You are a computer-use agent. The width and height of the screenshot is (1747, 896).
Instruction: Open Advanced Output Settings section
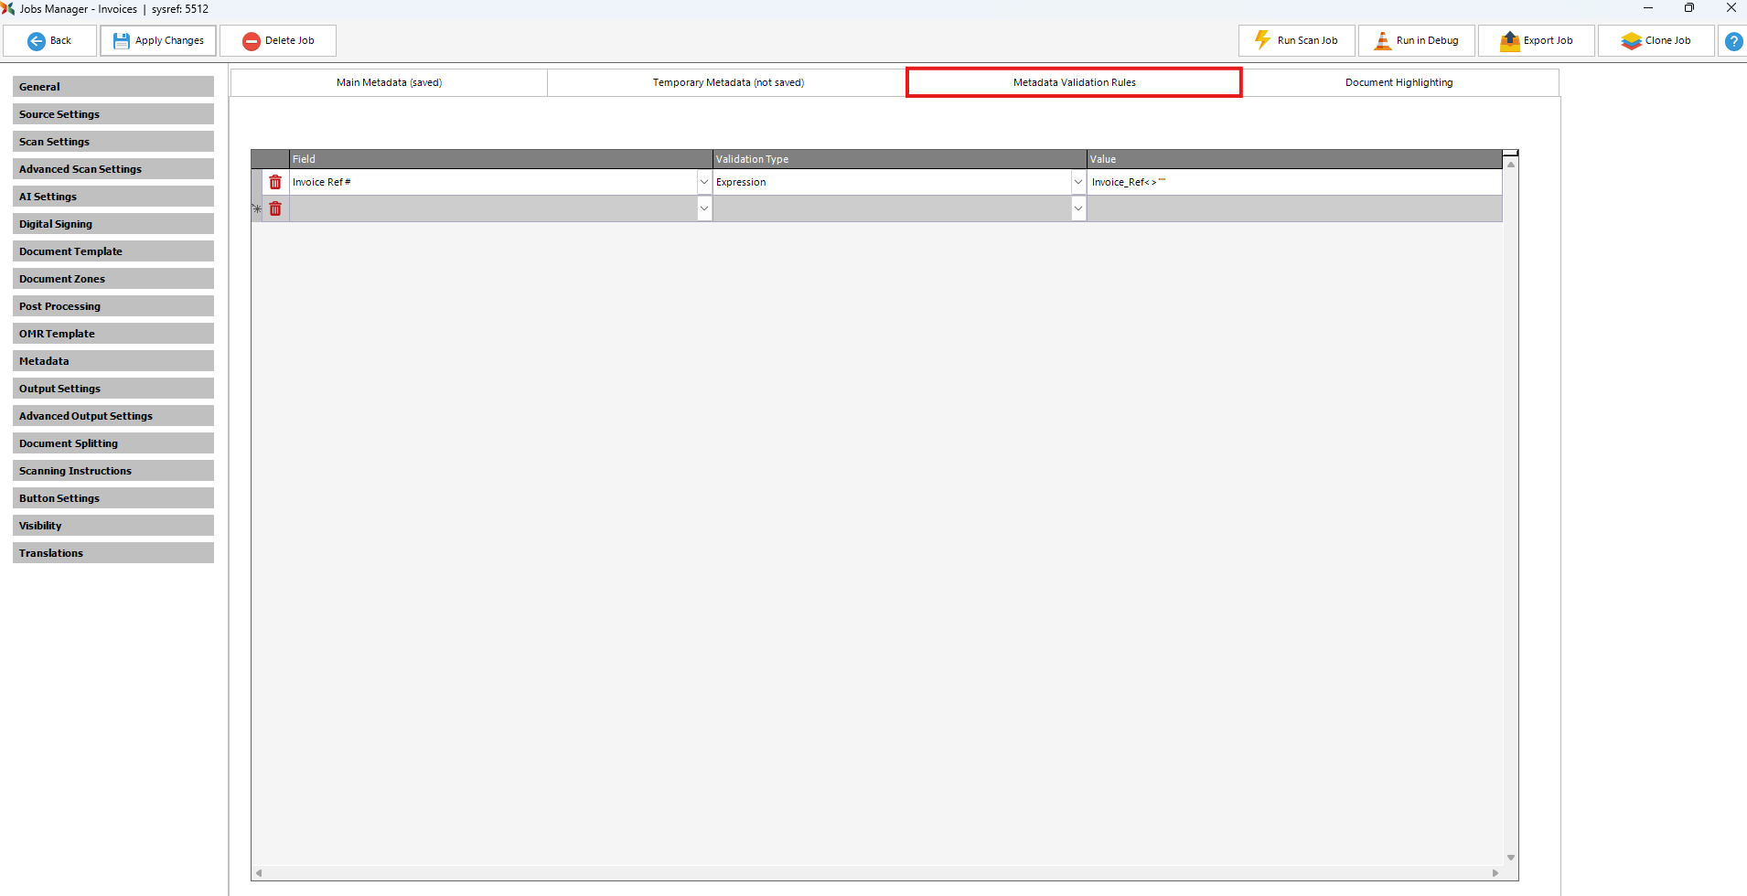tap(113, 416)
